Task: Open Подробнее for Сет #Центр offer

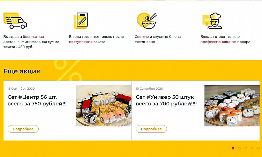Action: click(23, 129)
